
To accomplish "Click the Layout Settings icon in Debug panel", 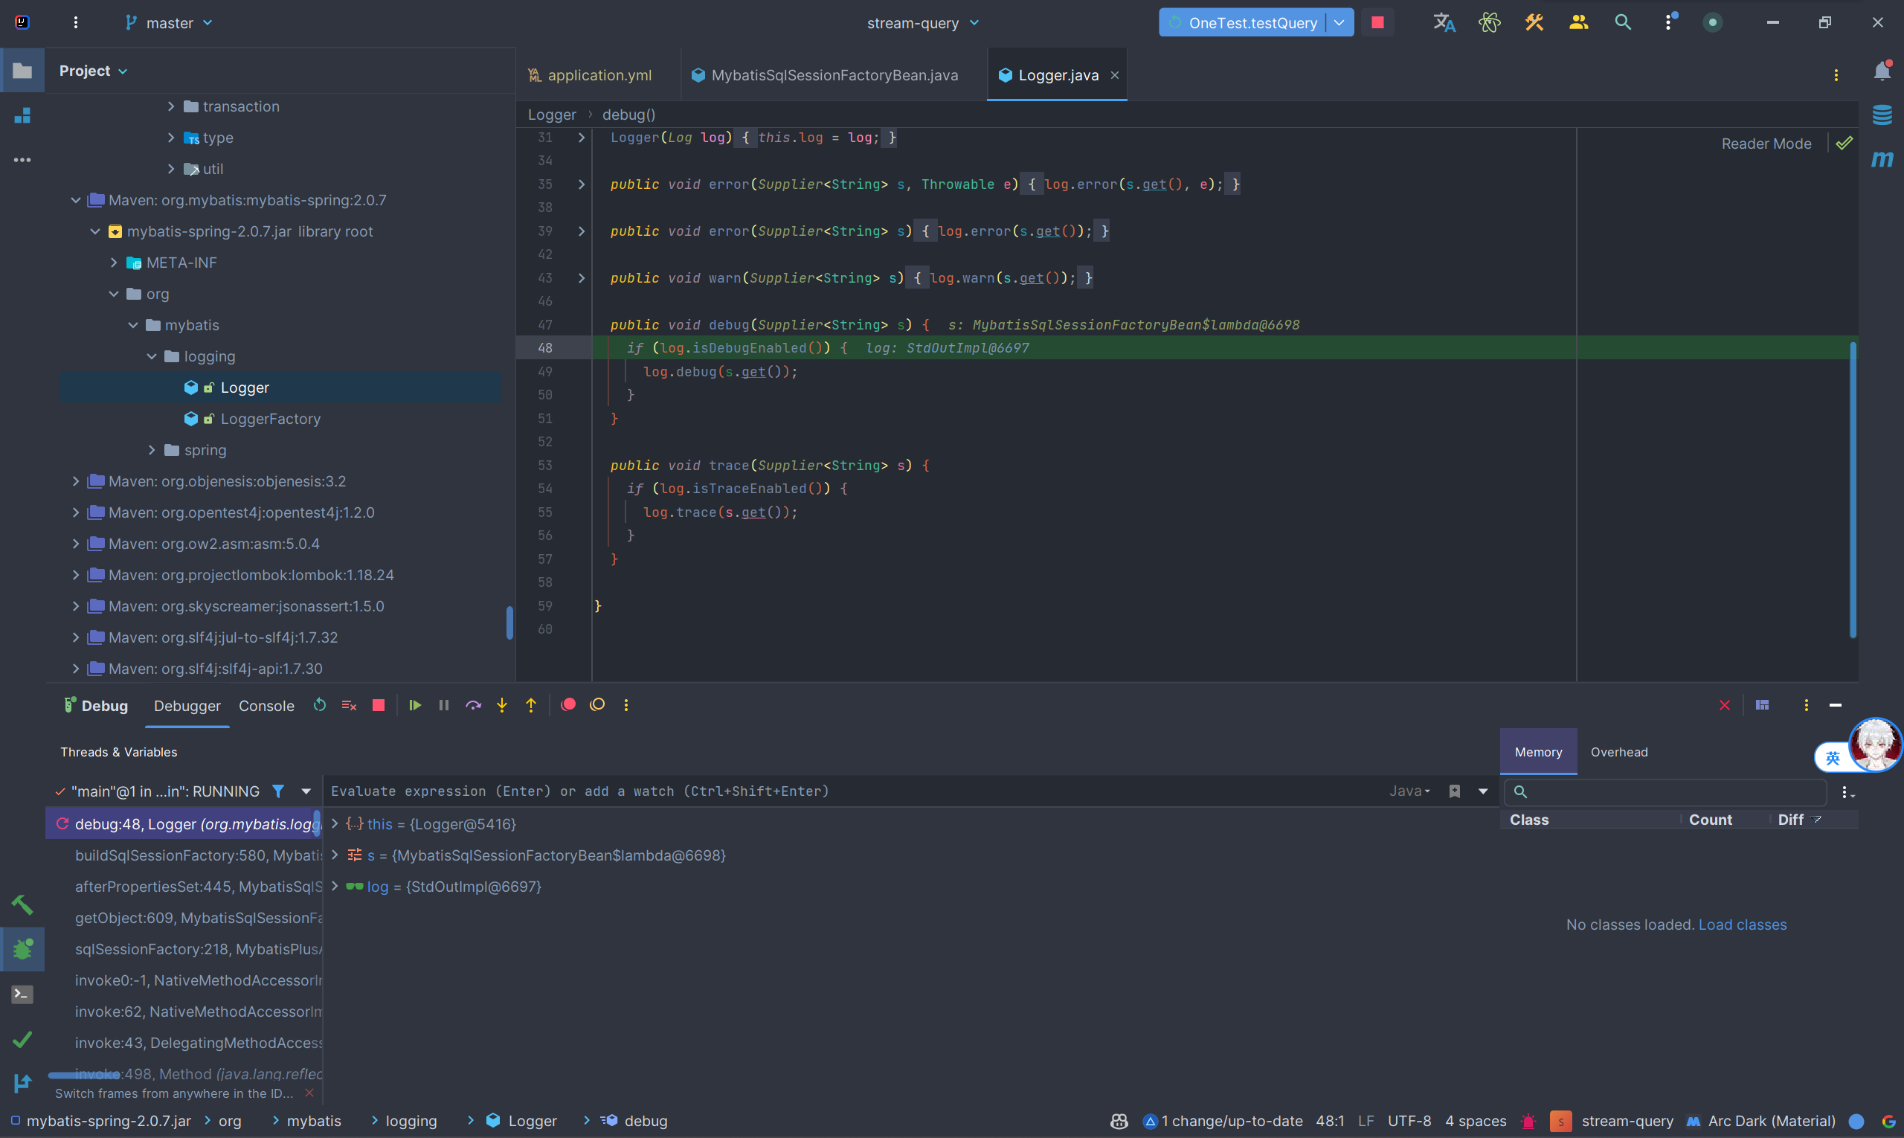I will (x=1762, y=704).
